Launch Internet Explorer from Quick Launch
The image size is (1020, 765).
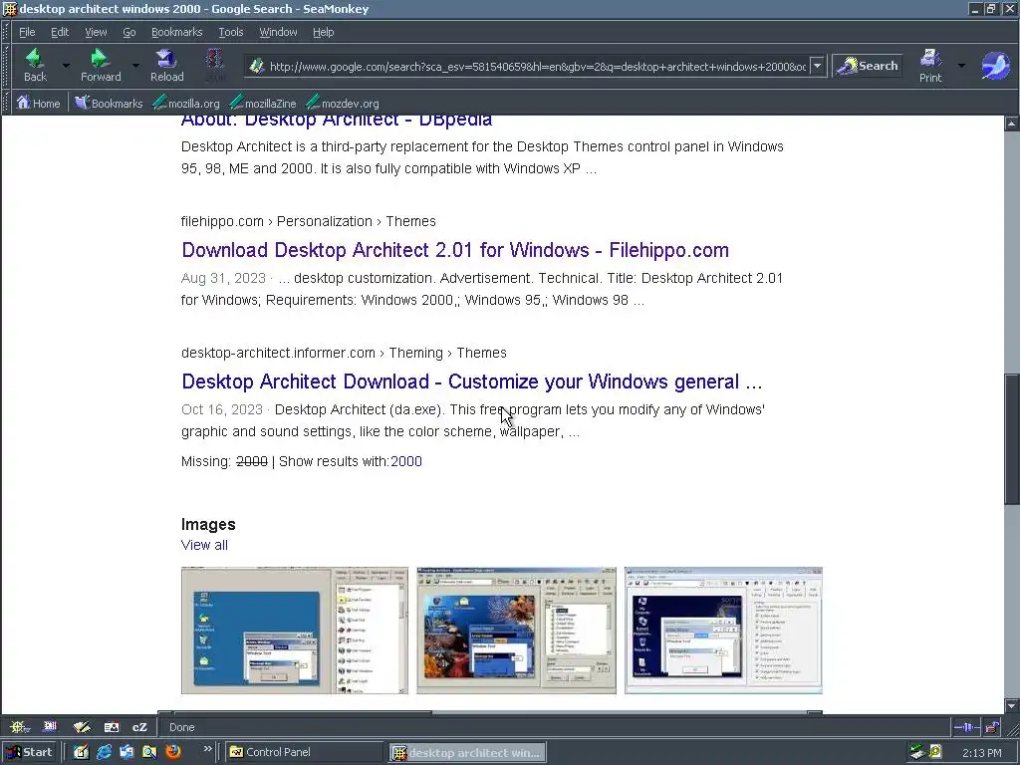[104, 752]
